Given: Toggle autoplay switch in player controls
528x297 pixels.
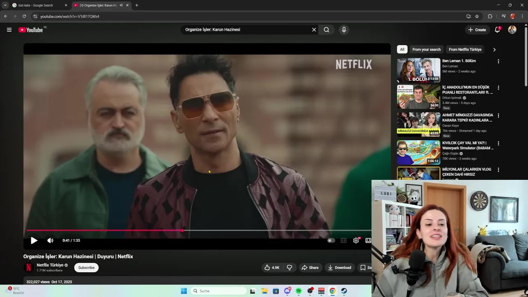Looking at the screenshot, I should point(331,240).
